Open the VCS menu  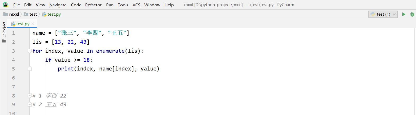pyautogui.click(x=136, y=5)
